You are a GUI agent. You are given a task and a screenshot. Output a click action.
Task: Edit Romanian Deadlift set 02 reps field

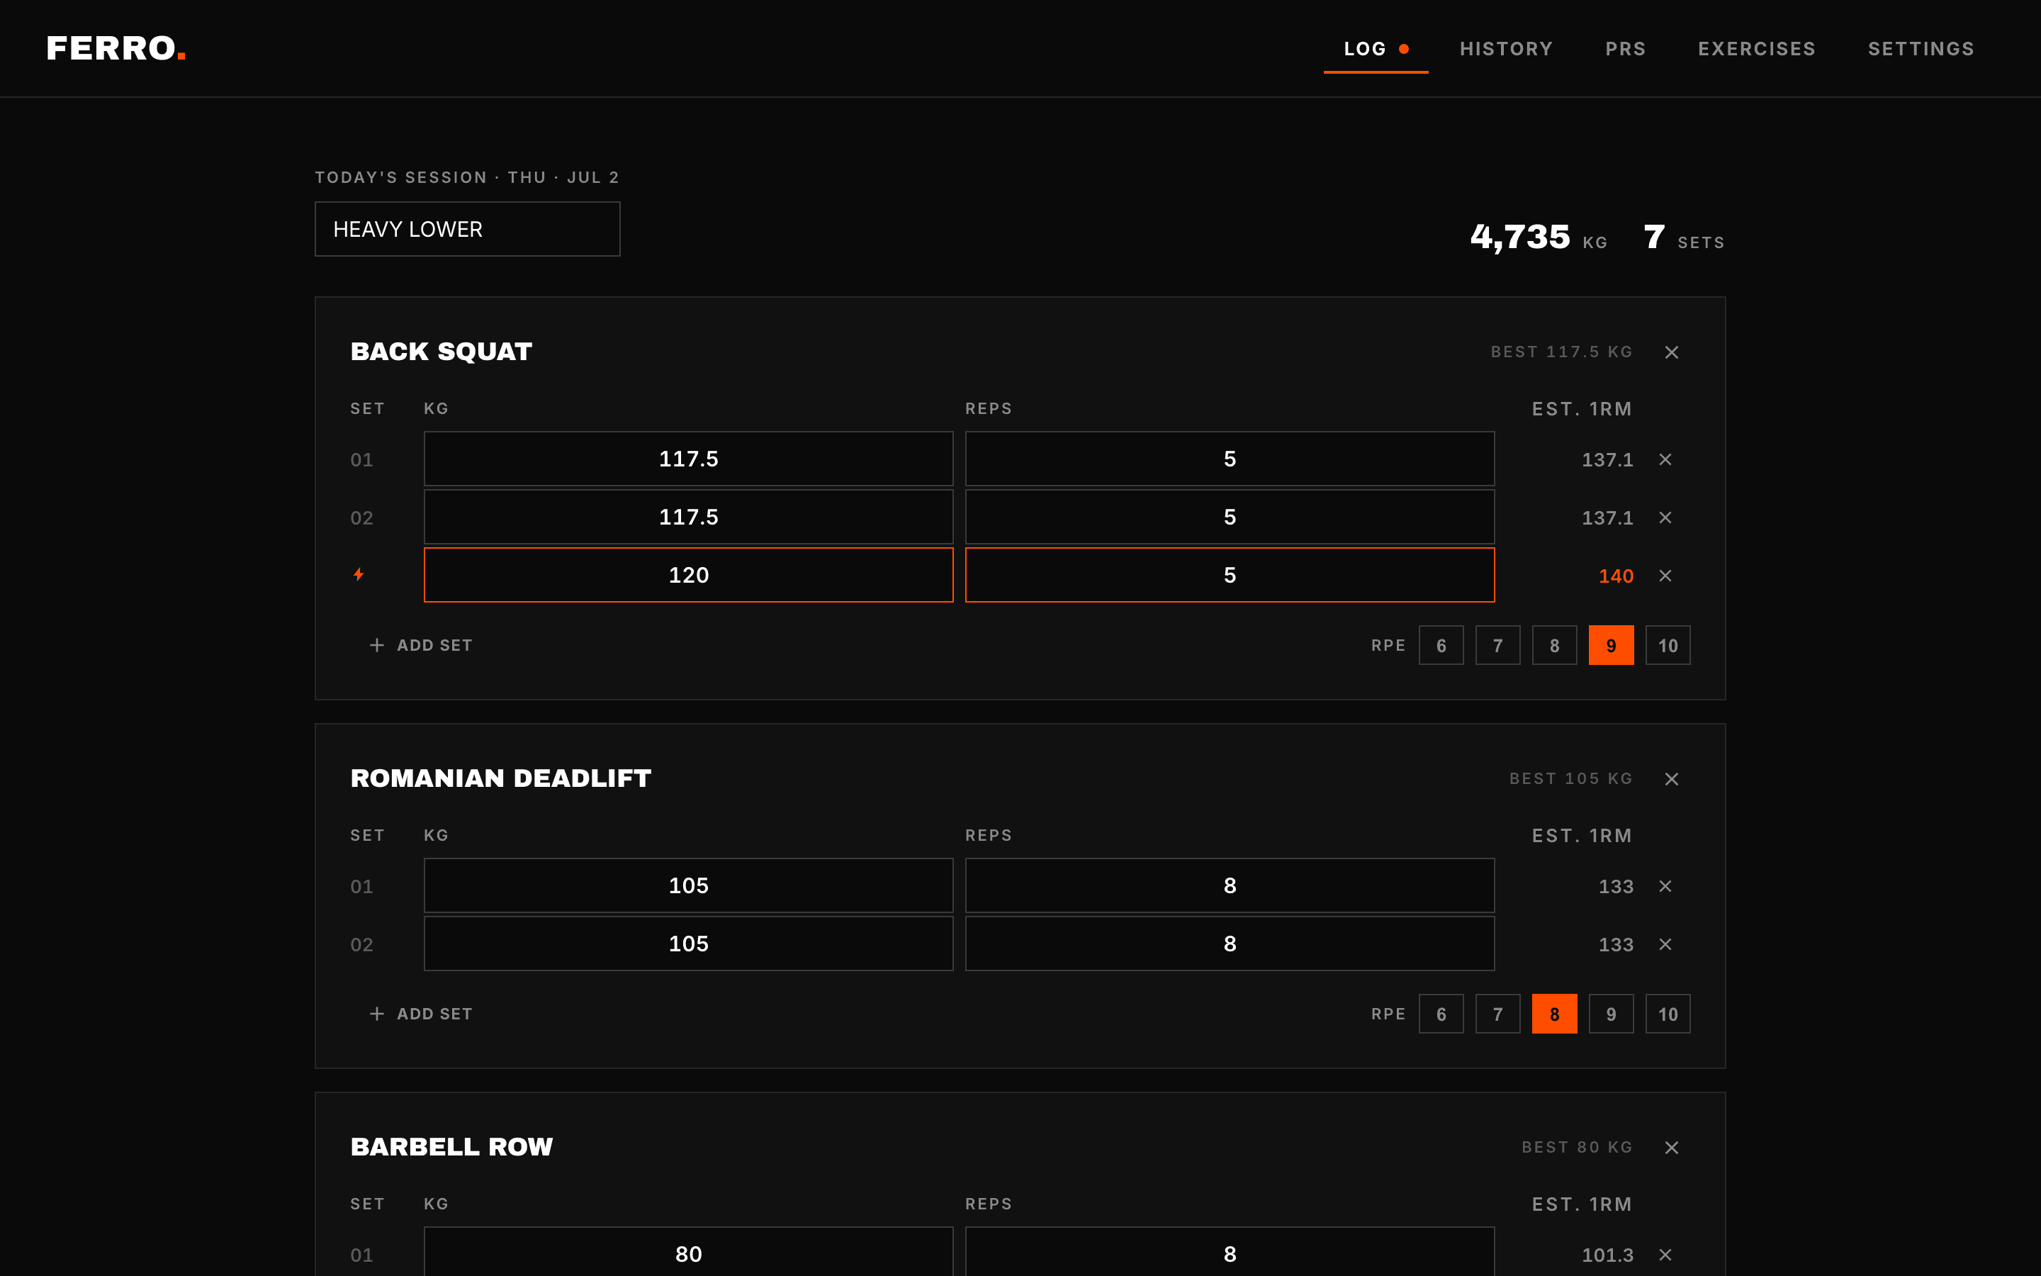(x=1230, y=944)
